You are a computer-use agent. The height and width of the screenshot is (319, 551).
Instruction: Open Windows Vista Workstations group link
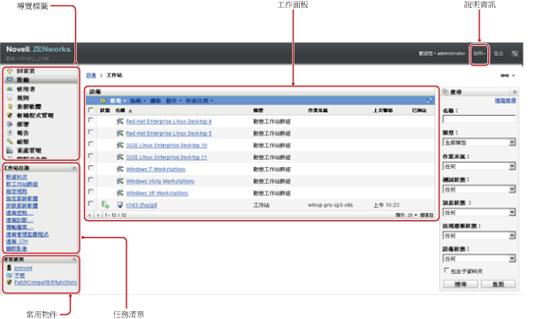(x=160, y=181)
